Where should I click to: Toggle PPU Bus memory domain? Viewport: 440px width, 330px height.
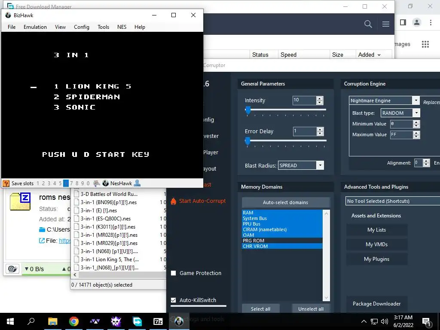(x=282, y=224)
